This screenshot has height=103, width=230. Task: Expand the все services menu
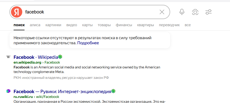click(188, 25)
